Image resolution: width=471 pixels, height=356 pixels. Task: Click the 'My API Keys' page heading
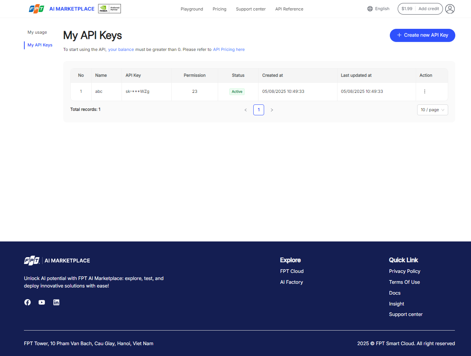pyautogui.click(x=92, y=35)
